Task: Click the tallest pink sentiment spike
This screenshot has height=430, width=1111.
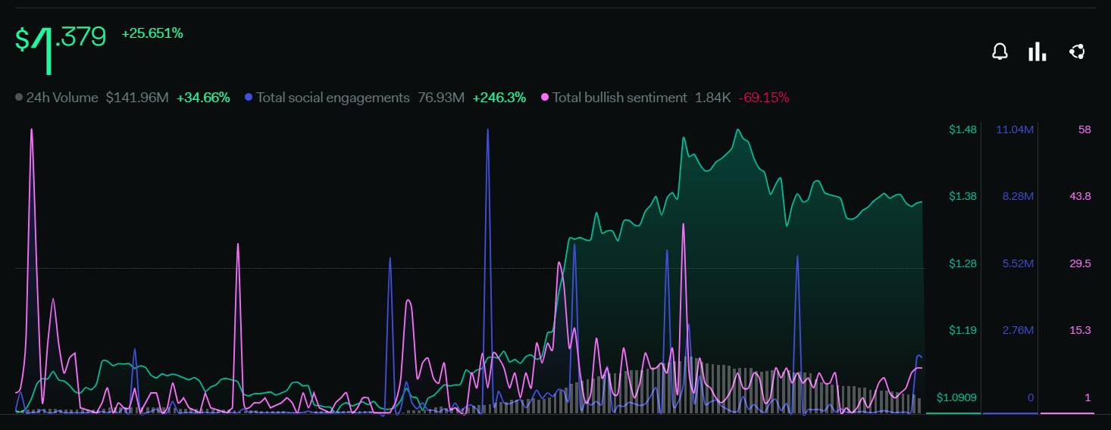Action: click(31, 130)
